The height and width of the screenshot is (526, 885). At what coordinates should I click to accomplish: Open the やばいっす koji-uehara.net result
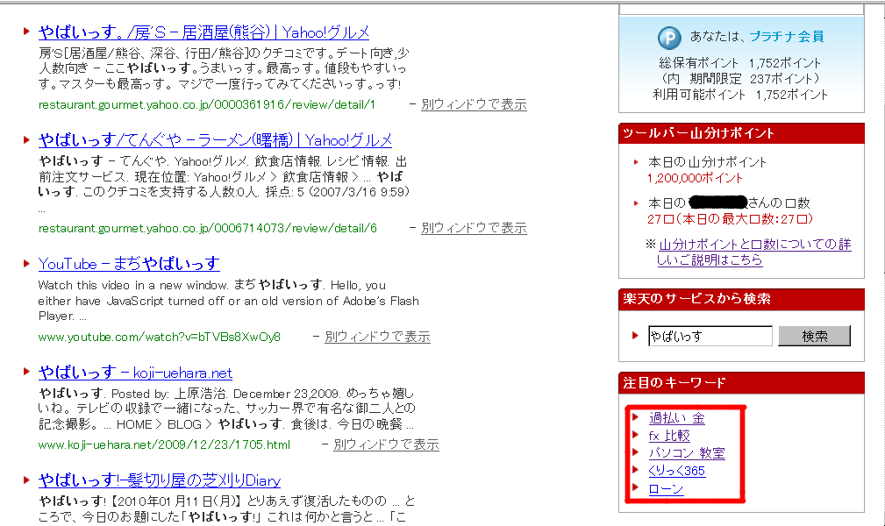[x=135, y=373]
